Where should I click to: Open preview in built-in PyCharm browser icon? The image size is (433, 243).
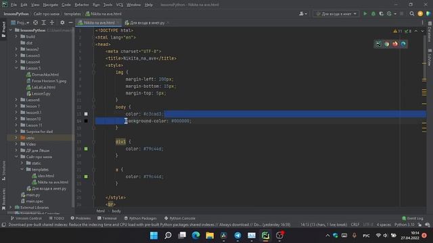(x=378, y=44)
